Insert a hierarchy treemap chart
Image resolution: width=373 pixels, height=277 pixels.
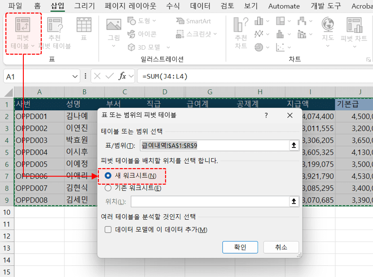click(280, 21)
